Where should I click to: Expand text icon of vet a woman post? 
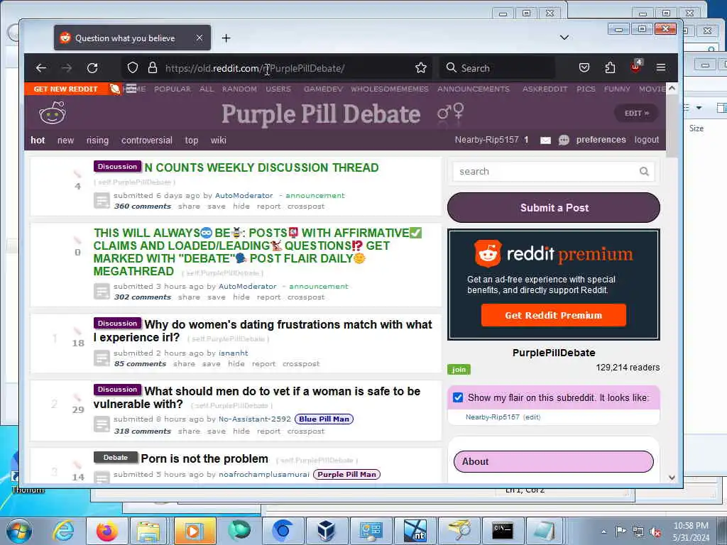tap(102, 424)
